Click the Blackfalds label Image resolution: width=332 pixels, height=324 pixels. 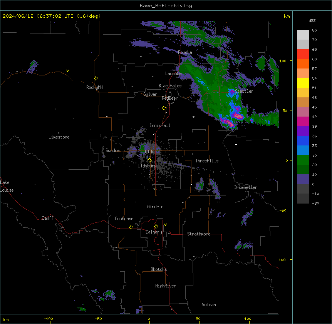170,86
